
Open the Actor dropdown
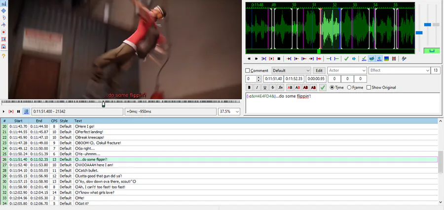[x=347, y=70]
